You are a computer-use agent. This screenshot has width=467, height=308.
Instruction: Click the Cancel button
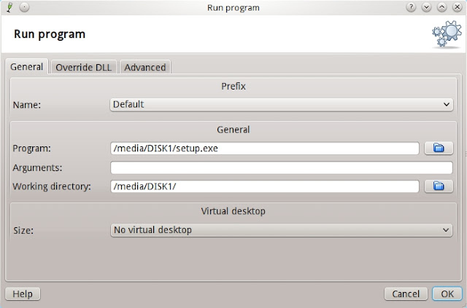tap(406, 294)
